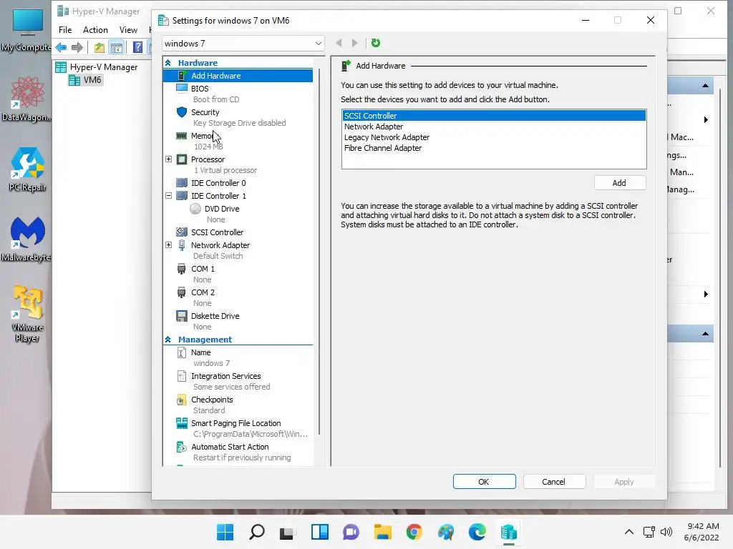Click the help question mark toolbar icon
The height and width of the screenshot is (549, 733).
pos(137,47)
